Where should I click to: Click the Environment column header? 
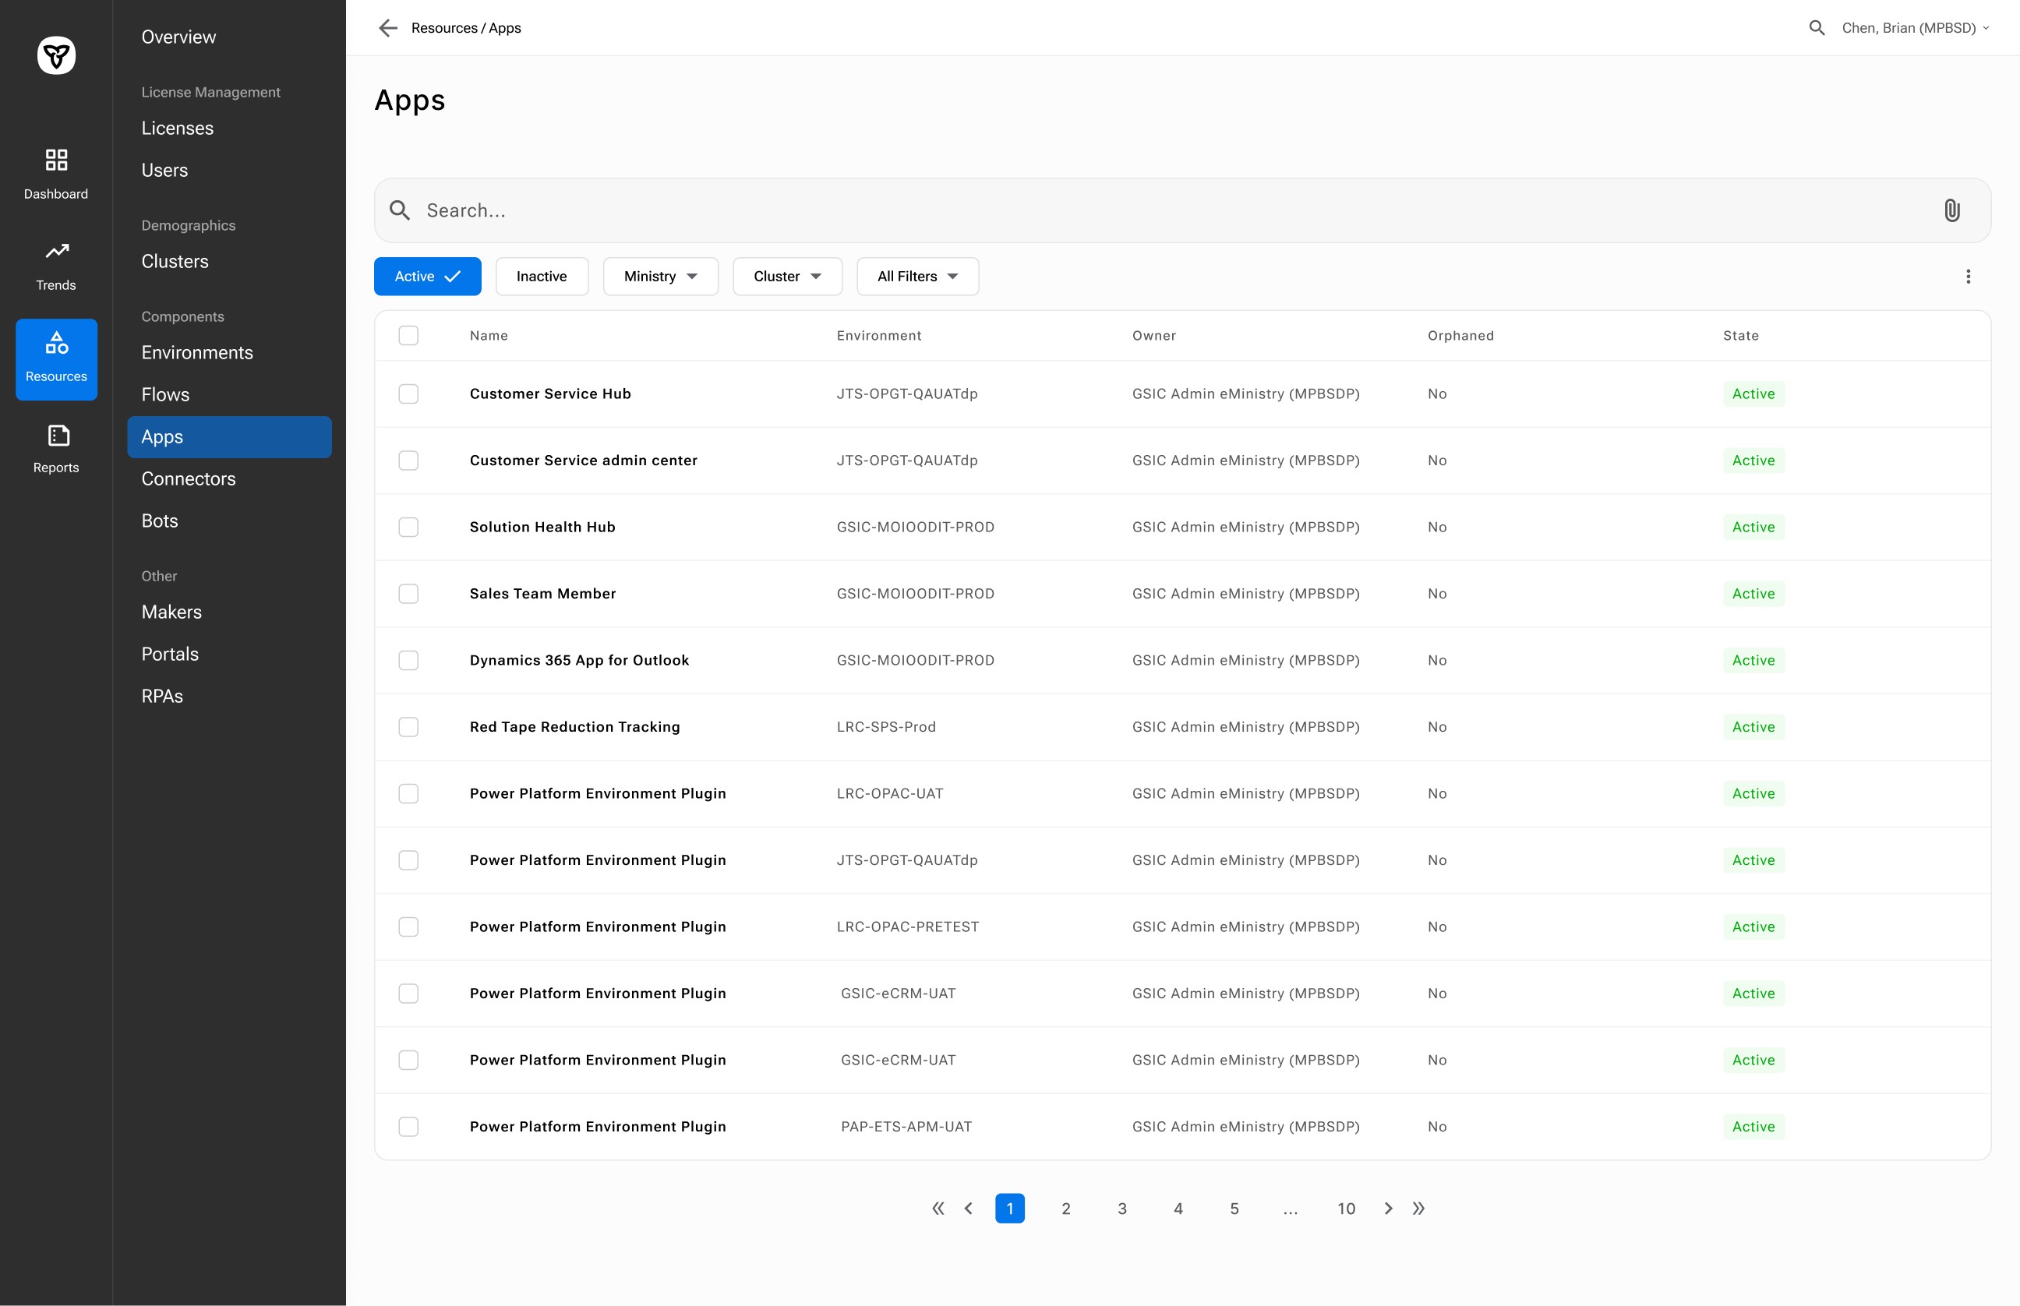879,336
